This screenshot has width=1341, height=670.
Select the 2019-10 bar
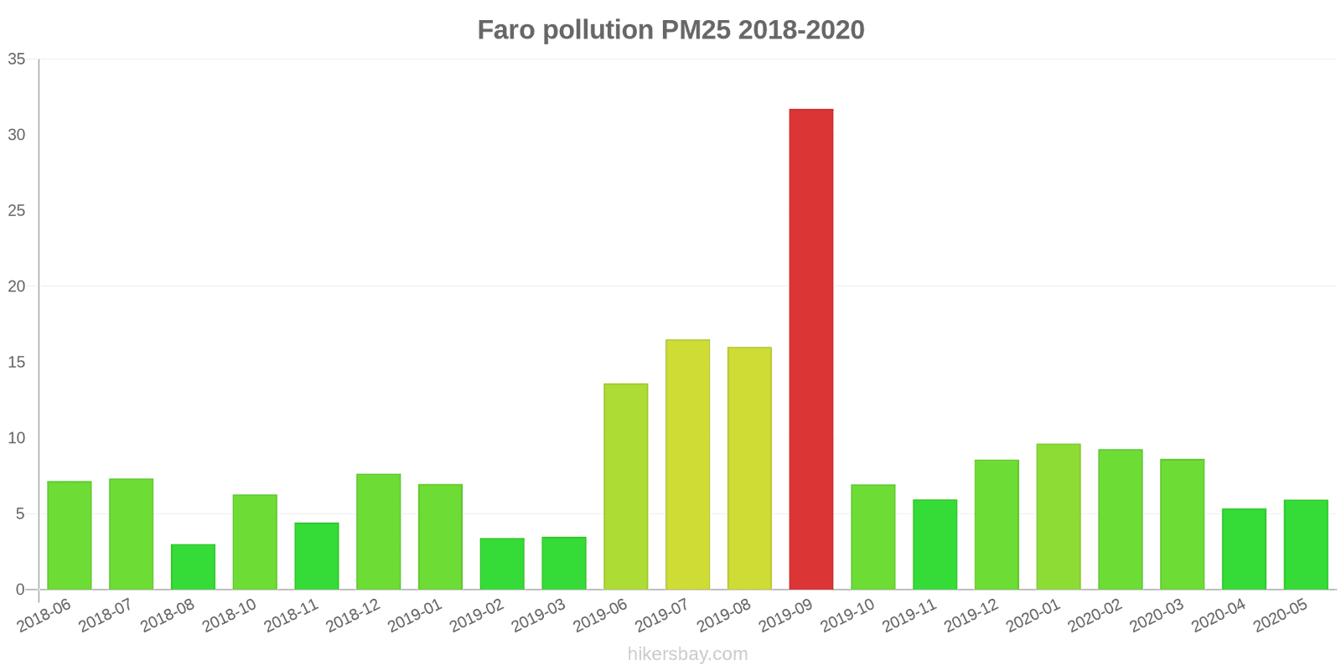[x=872, y=537]
